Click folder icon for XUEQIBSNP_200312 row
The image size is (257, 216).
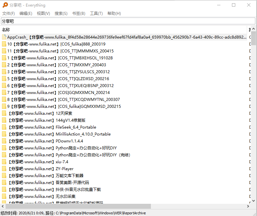(4, 86)
